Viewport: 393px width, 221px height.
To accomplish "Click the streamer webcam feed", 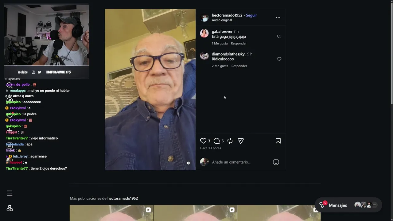I will point(46,35).
